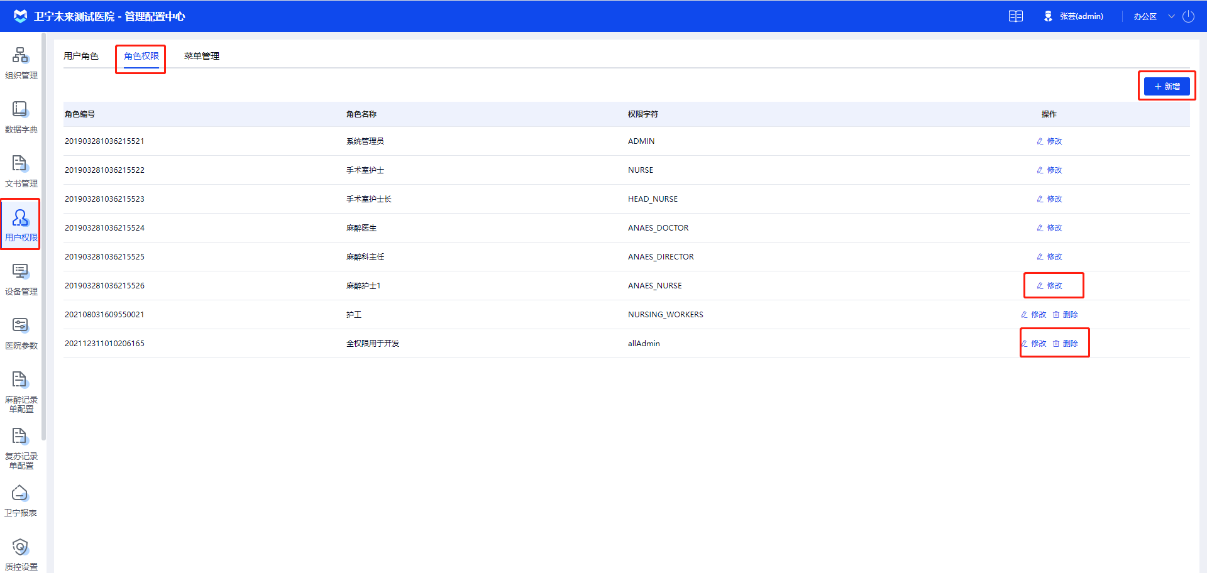Select role number 201903281036215521
Viewport: 1207px width, 573px height.
[x=104, y=141]
